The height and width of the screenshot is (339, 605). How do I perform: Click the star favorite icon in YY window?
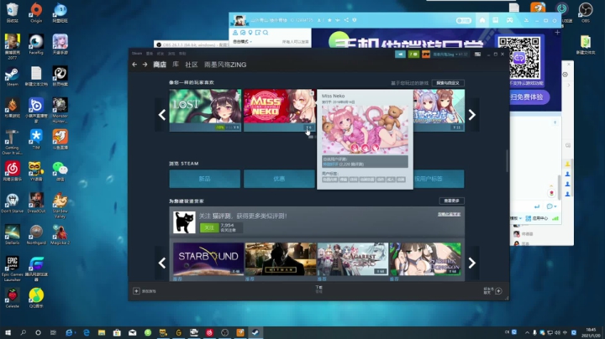329,20
